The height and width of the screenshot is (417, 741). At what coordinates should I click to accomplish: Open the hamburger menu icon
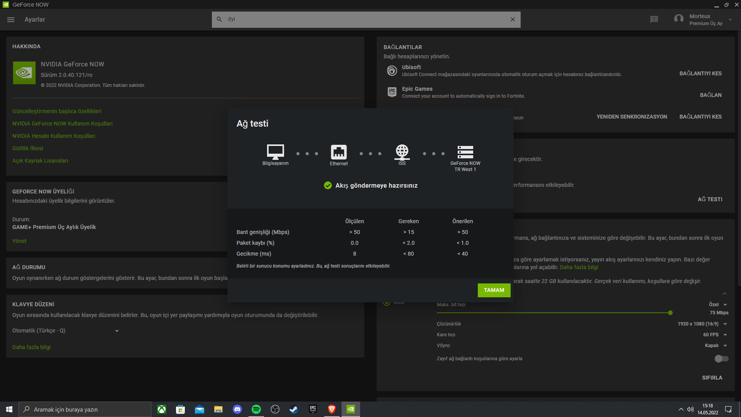(11, 20)
